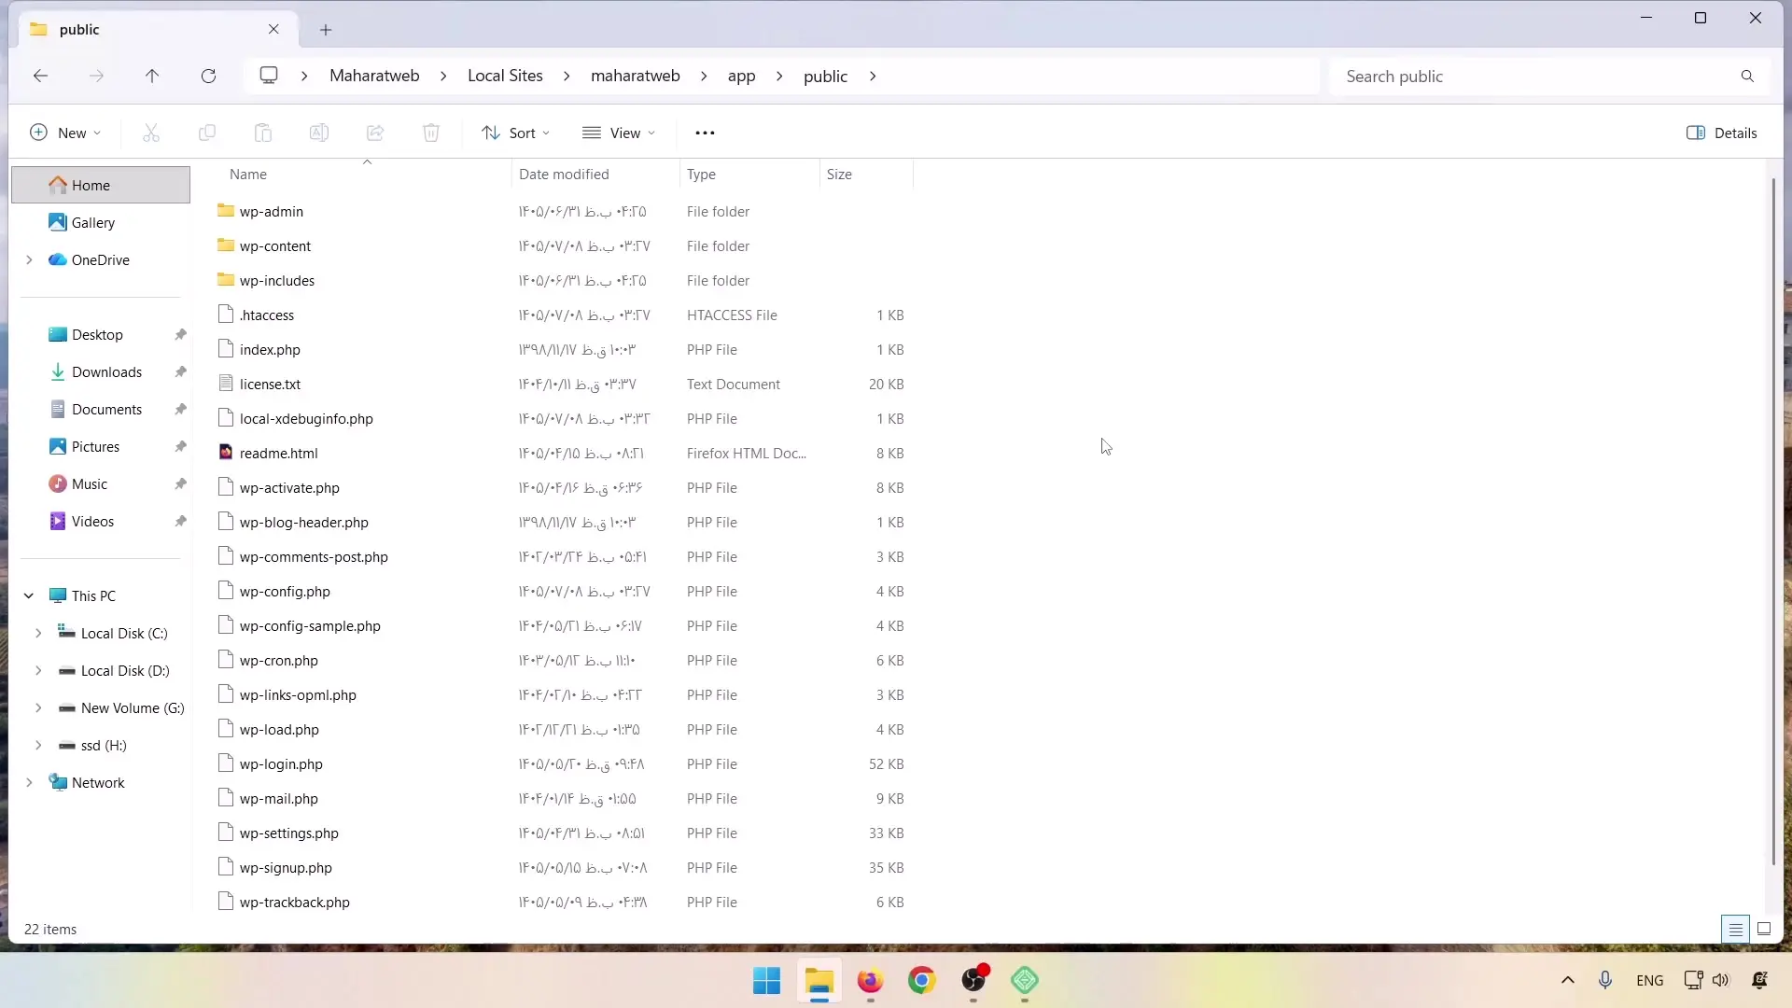Open the Windows Start menu
1792x1008 pixels.
coord(766,981)
